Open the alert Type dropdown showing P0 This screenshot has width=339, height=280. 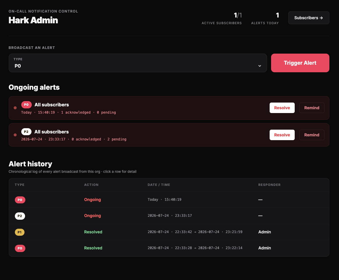[x=138, y=63]
